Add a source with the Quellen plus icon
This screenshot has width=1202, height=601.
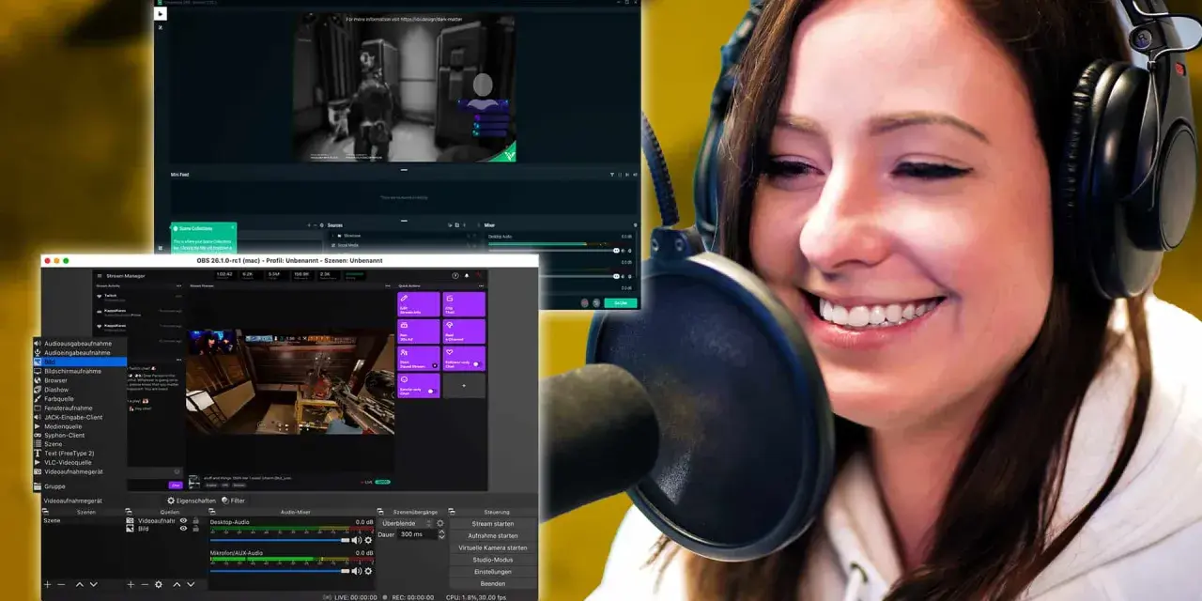coord(131,584)
